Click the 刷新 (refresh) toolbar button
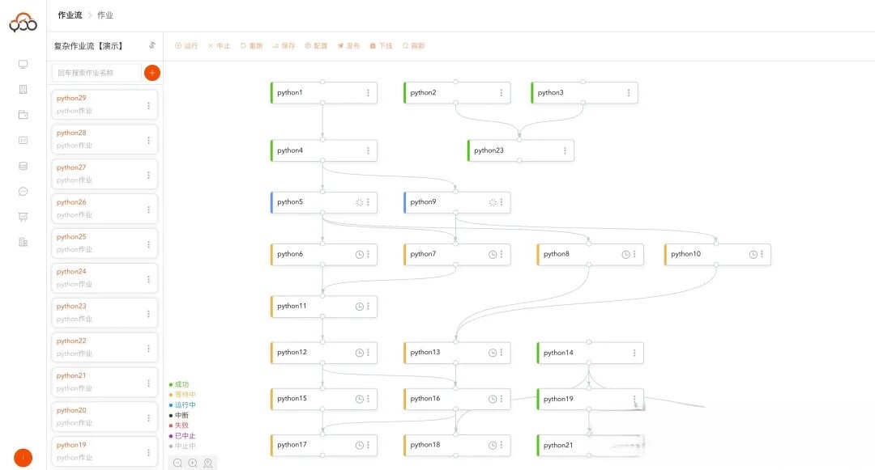 (x=413, y=46)
